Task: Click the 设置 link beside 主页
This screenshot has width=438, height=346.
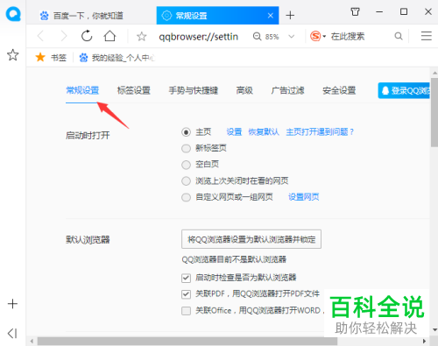Action: tap(234, 132)
